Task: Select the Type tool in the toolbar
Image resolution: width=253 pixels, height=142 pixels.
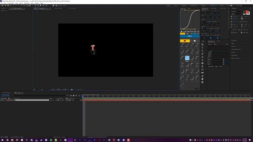Action: tap(32, 6)
